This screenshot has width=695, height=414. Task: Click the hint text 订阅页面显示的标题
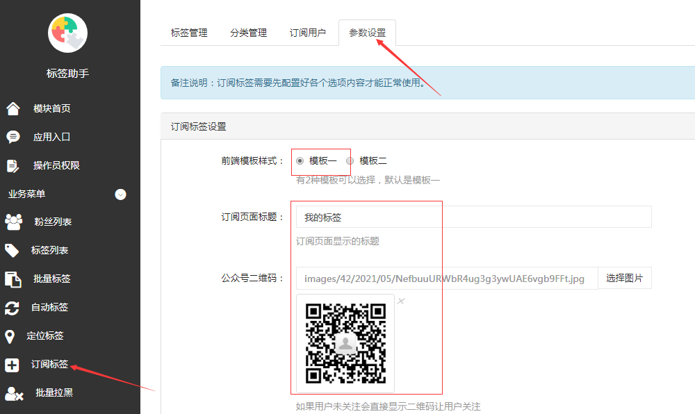[x=338, y=241]
